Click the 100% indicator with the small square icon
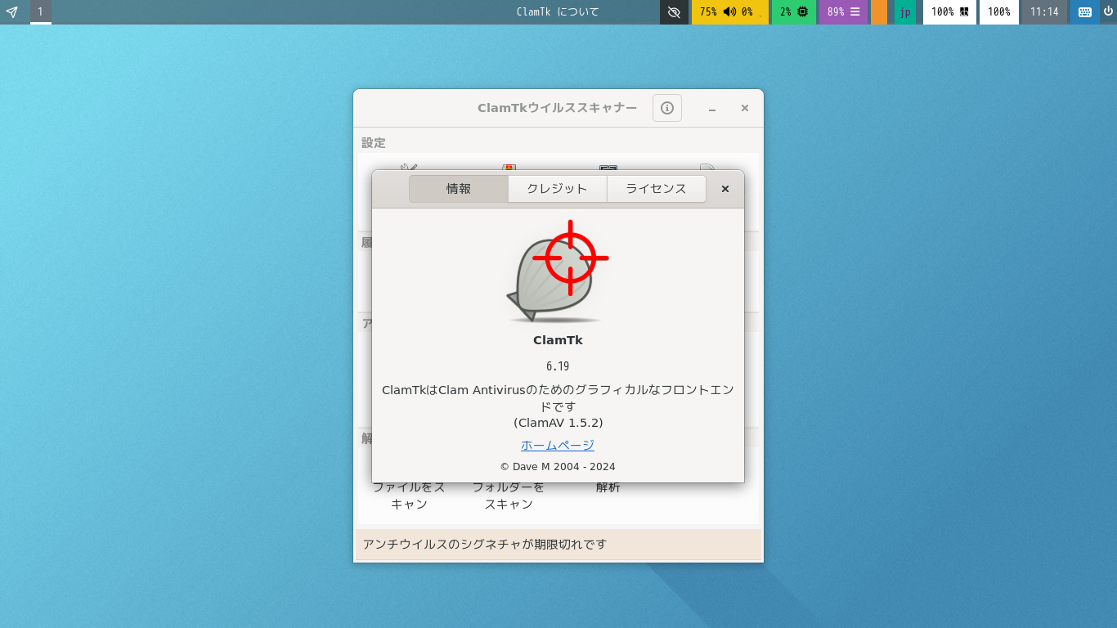Viewport: 1117px width, 628px height. click(950, 12)
